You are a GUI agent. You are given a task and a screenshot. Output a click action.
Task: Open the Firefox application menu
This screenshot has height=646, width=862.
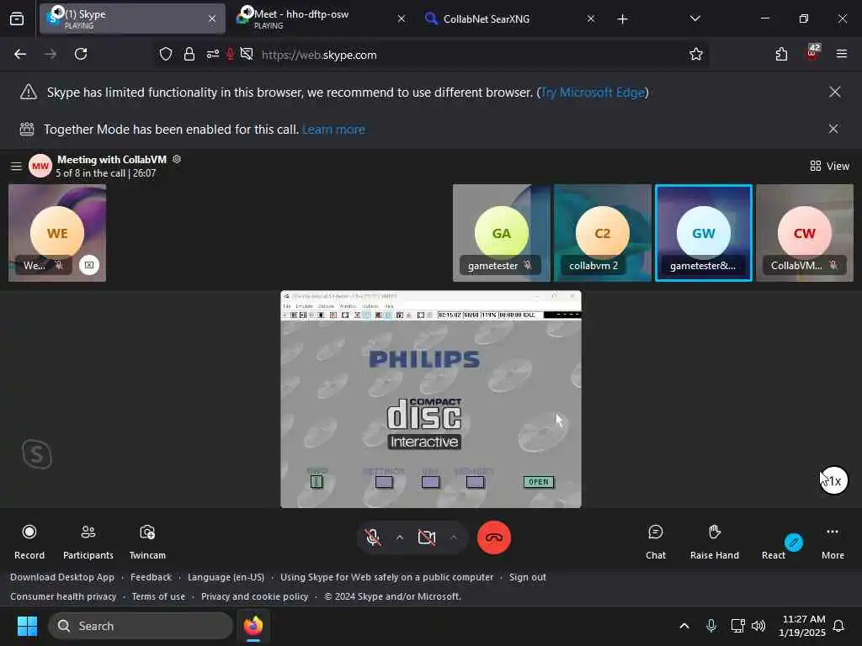click(x=842, y=54)
